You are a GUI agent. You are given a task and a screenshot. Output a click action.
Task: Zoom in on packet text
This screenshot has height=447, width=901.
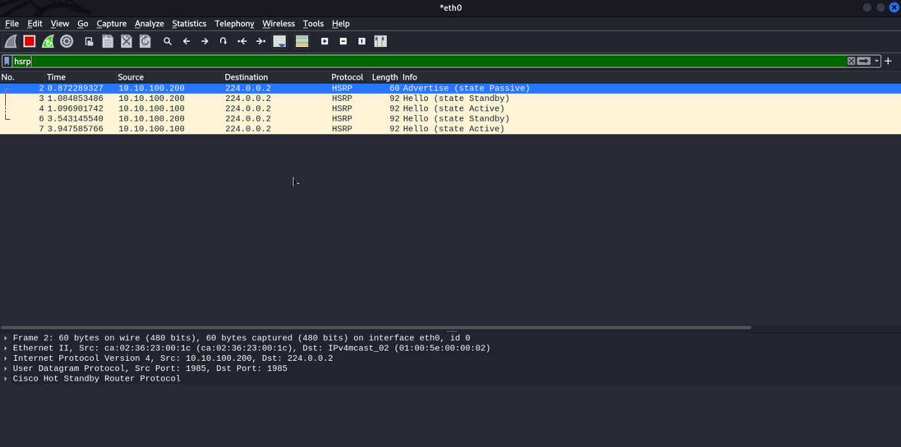coord(324,41)
